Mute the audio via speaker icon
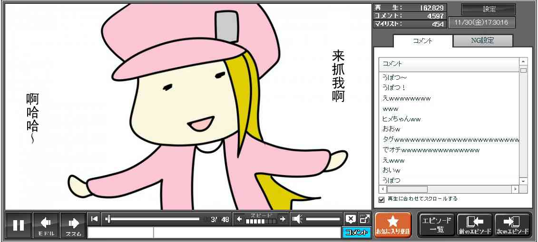The image size is (538, 242). 297,219
